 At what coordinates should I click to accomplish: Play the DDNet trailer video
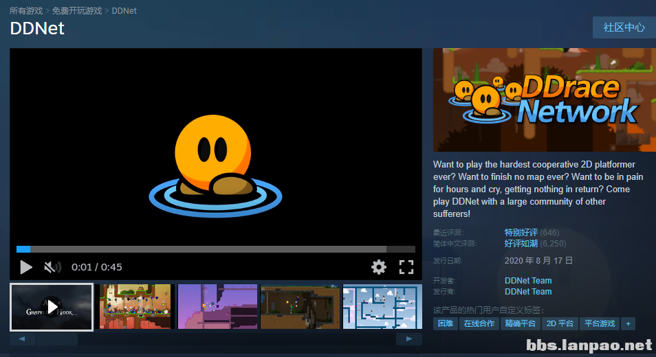(x=26, y=267)
